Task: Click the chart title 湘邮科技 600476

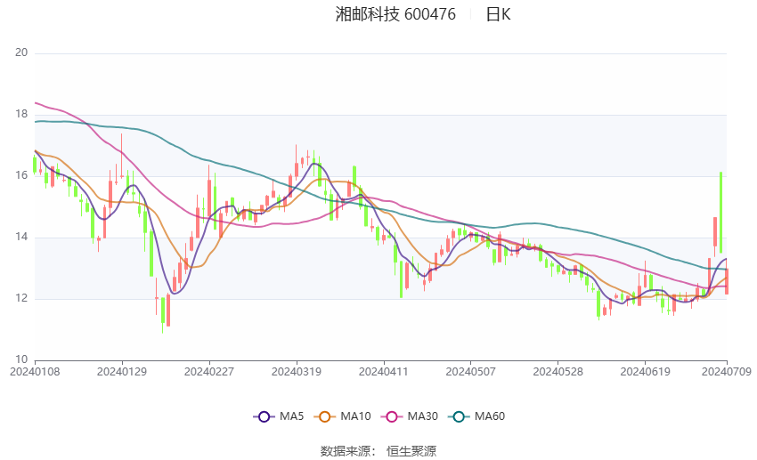Action: 395,14
